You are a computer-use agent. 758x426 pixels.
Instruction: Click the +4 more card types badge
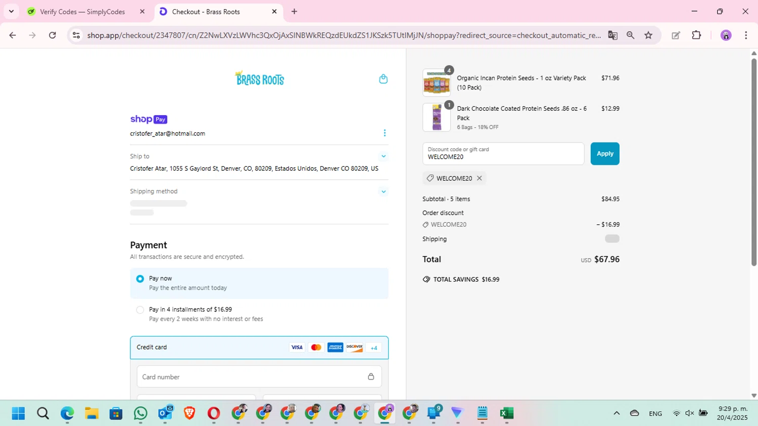(374, 348)
